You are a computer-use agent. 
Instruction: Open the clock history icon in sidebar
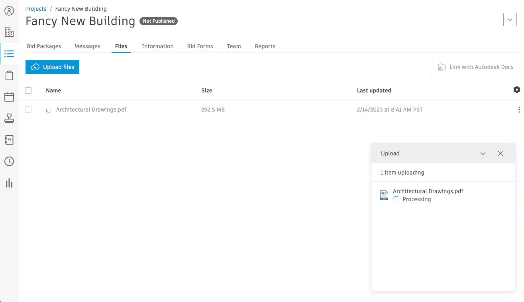pos(9,161)
